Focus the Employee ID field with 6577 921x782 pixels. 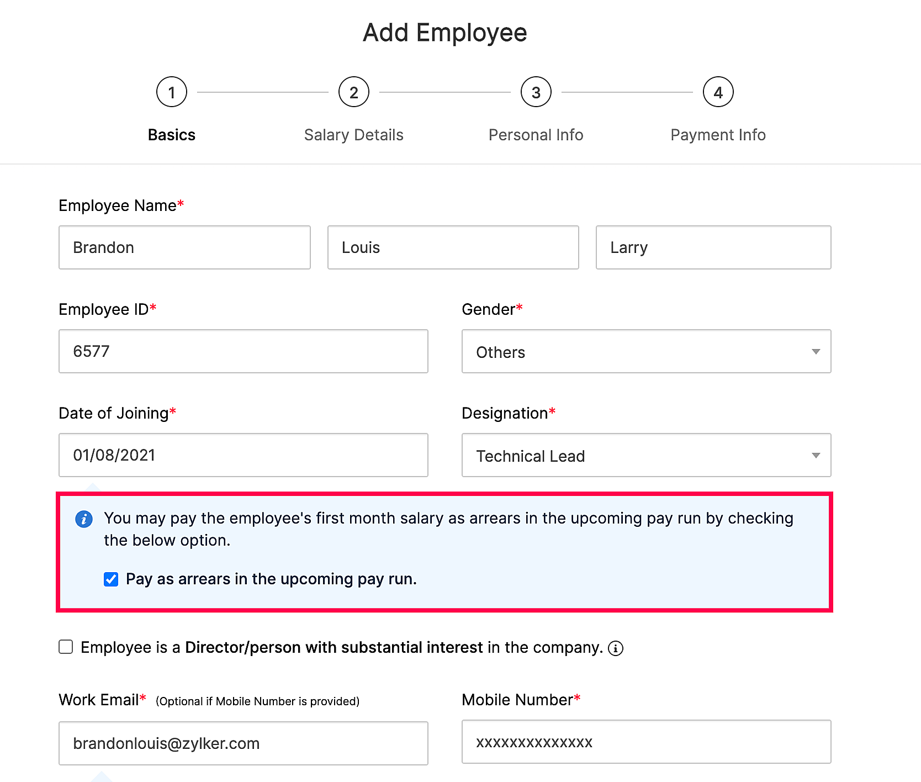(x=243, y=351)
